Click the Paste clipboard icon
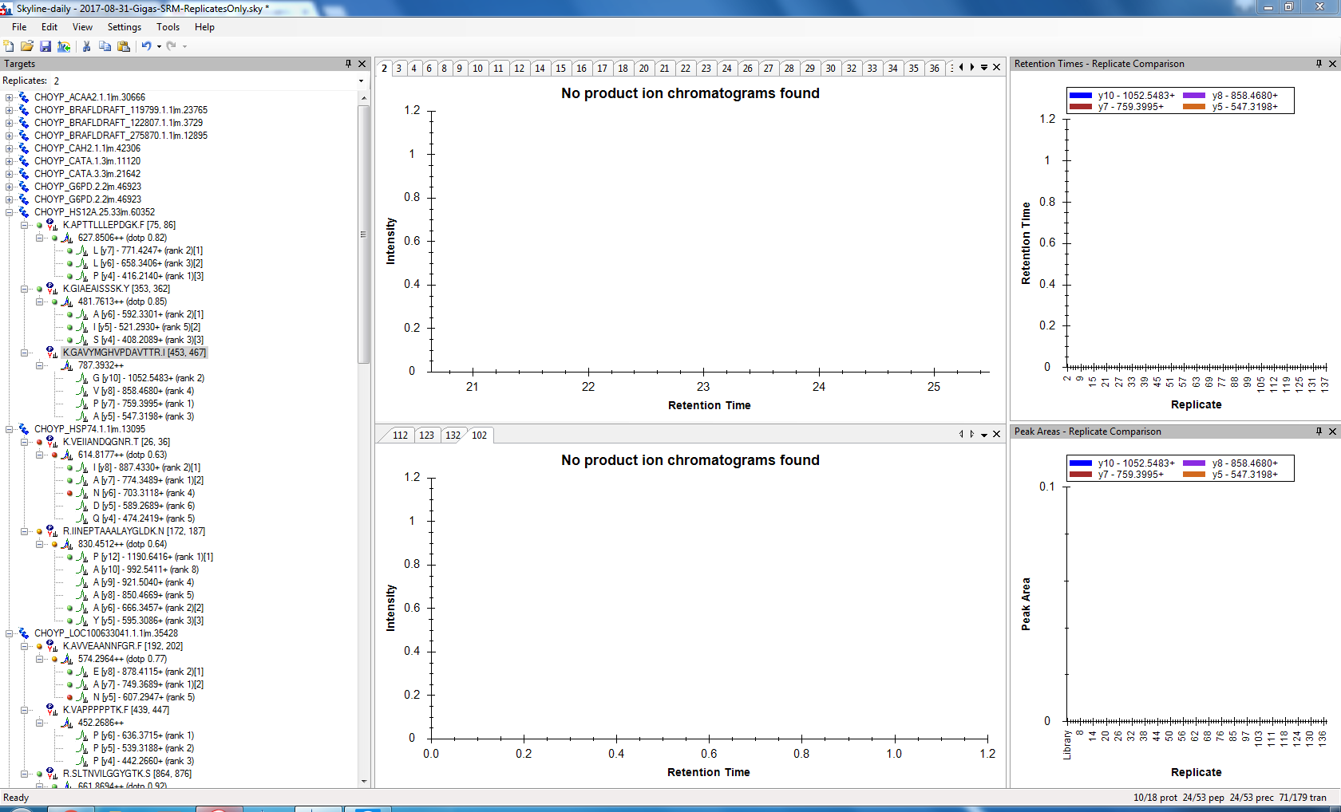Viewport: 1341px width, 812px height. click(124, 46)
